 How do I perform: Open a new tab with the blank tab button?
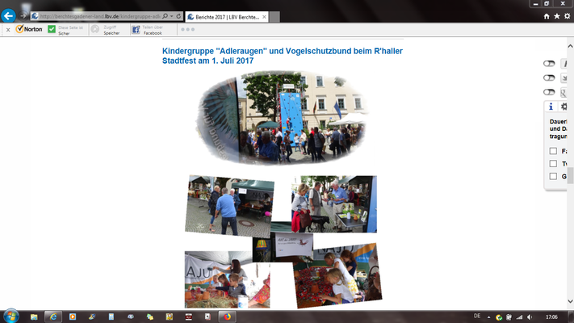[x=274, y=17]
